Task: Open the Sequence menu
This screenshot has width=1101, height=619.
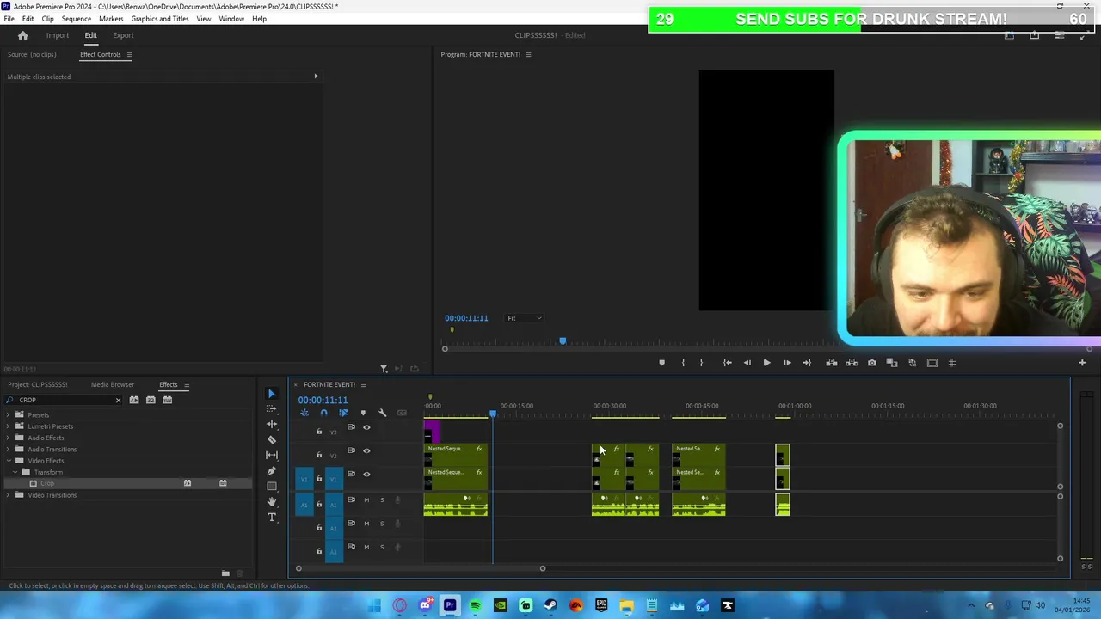Action: pyautogui.click(x=77, y=18)
